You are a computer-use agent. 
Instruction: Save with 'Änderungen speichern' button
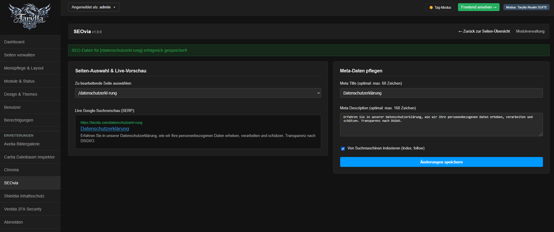click(441, 162)
